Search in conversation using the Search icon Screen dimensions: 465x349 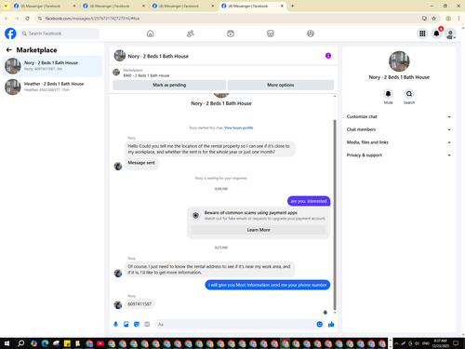(x=409, y=94)
